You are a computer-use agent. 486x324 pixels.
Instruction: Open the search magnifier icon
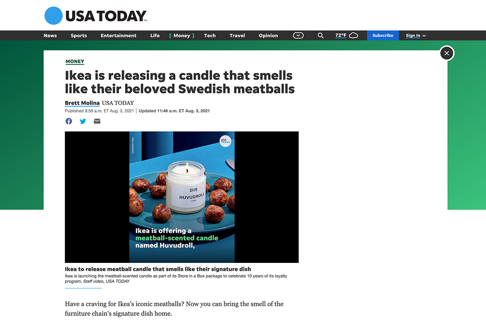(320, 36)
